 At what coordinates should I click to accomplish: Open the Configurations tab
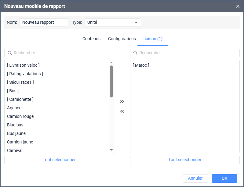pos(122,39)
